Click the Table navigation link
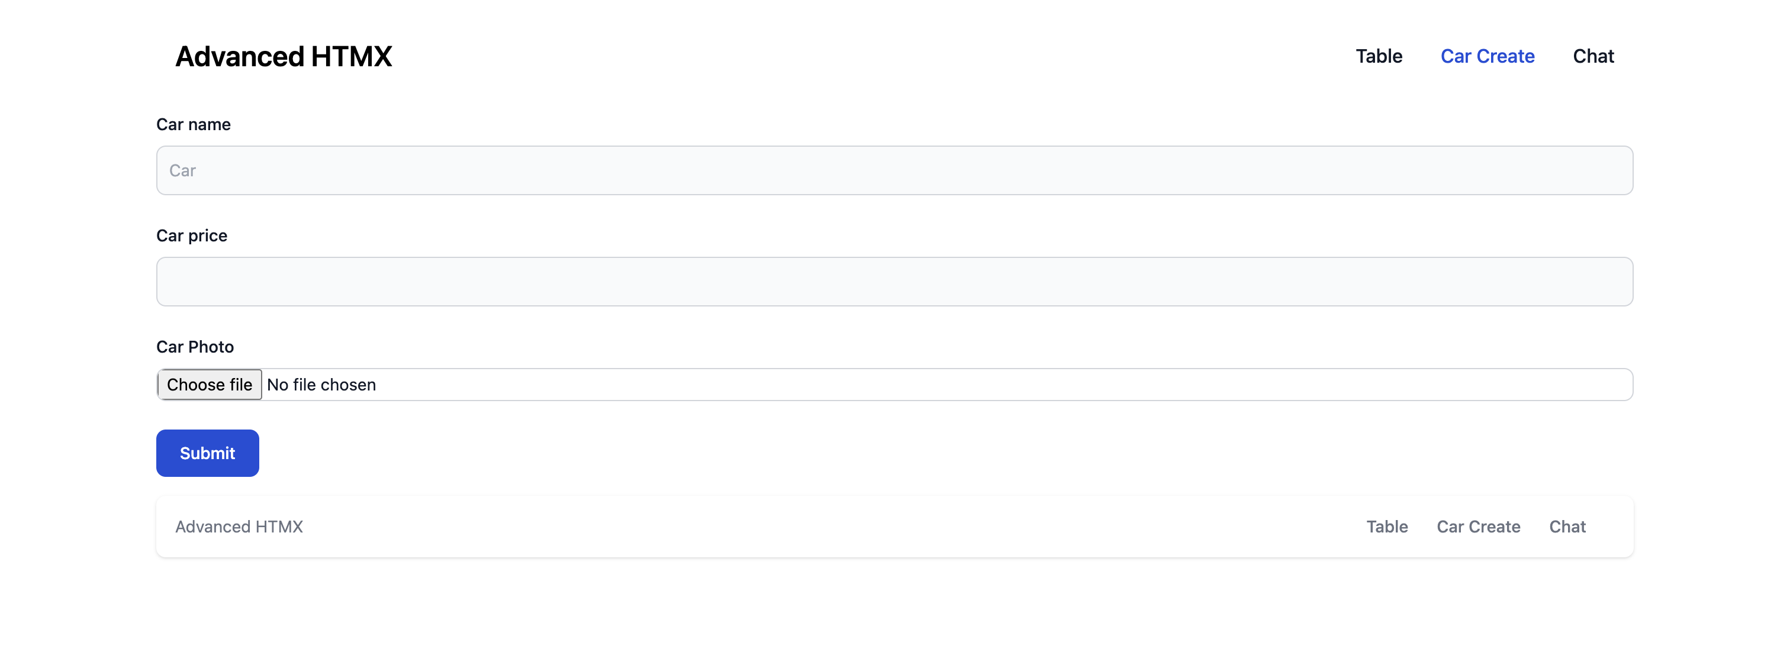This screenshot has width=1790, height=665. (x=1379, y=56)
